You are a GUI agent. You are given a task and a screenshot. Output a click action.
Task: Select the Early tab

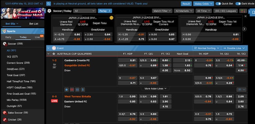8,37
